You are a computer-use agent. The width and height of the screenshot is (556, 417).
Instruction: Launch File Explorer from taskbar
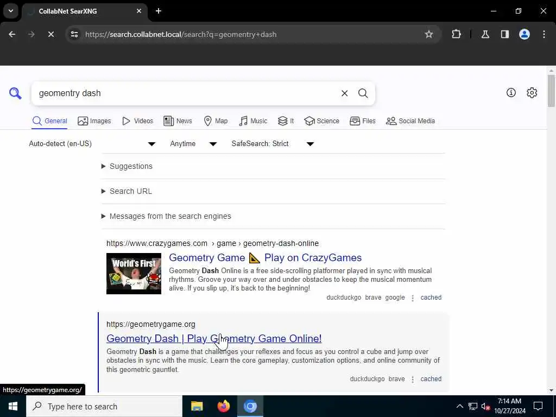pyautogui.click(x=197, y=406)
